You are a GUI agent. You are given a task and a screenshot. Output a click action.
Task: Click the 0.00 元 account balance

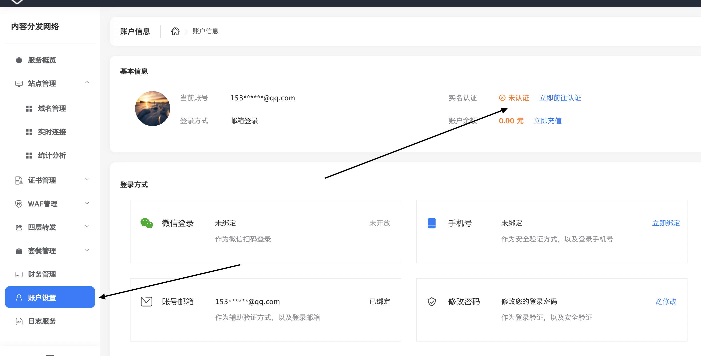(x=511, y=121)
